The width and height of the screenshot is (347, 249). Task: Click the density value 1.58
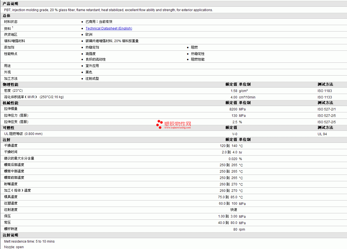coord(234,91)
